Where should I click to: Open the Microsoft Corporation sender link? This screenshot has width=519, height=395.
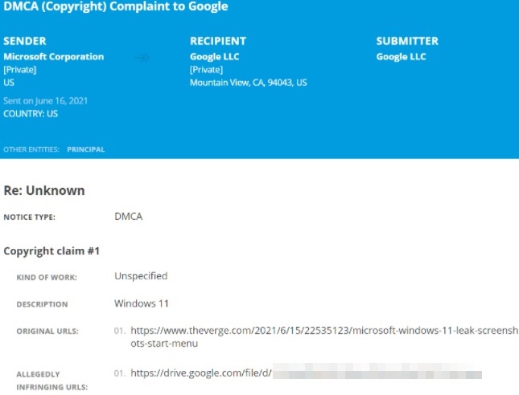point(54,56)
